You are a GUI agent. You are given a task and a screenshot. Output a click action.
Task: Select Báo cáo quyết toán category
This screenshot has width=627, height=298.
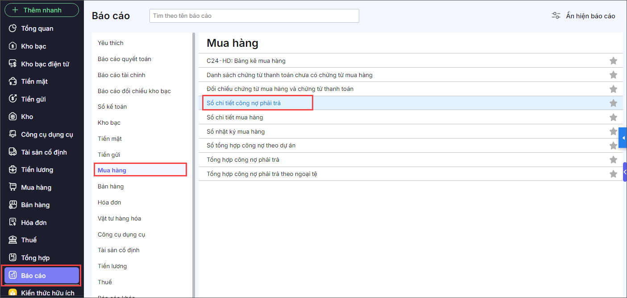point(124,59)
